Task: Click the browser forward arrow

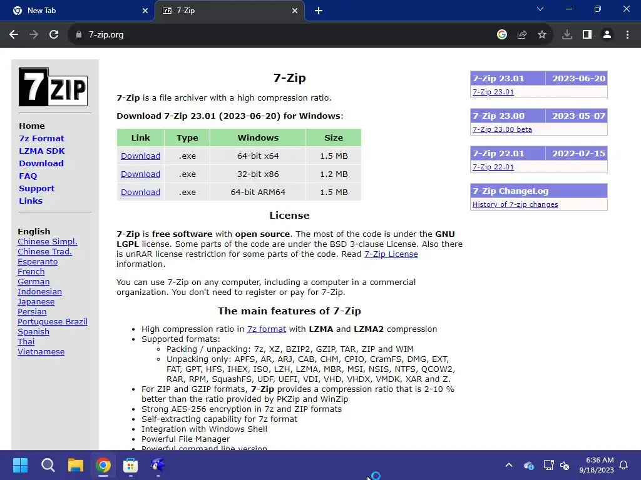Action: coord(34,35)
